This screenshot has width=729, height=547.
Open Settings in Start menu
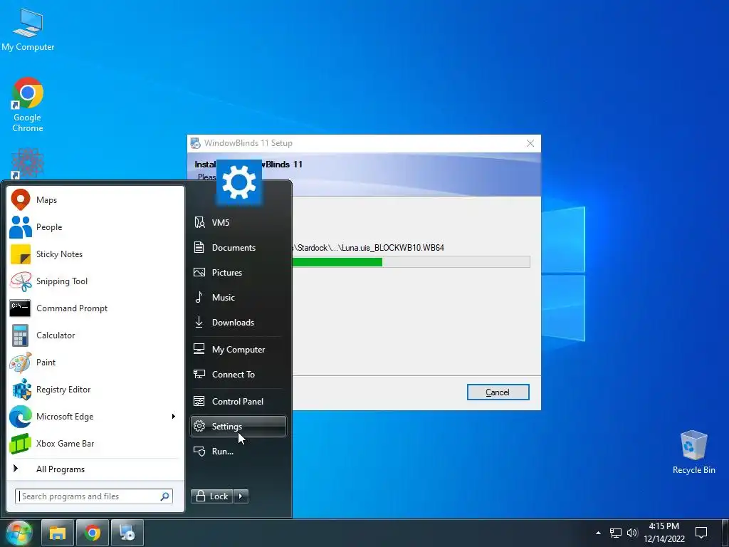tap(238, 426)
